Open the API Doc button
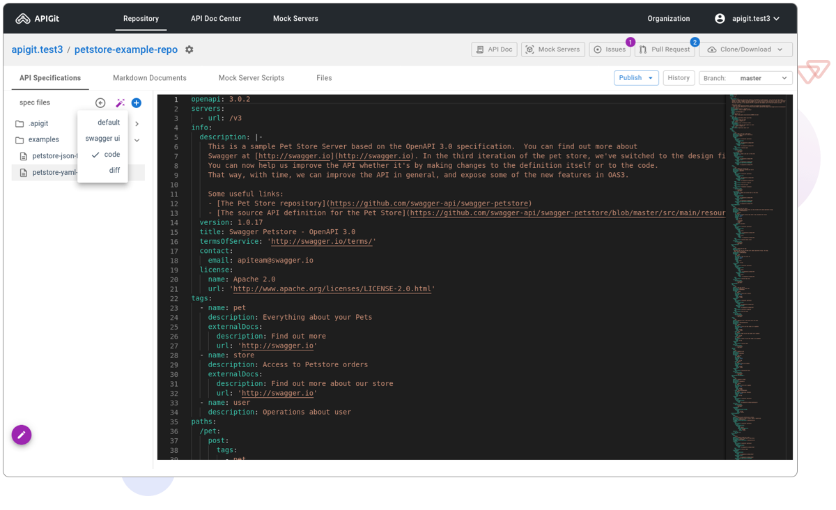 494,49
